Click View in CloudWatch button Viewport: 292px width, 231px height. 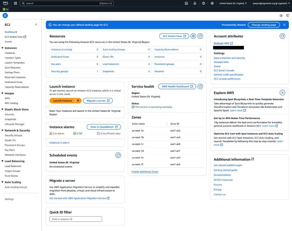(104, 127)
